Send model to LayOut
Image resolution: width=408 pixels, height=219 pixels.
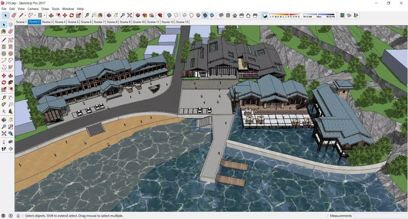click(x=151, y=15)
